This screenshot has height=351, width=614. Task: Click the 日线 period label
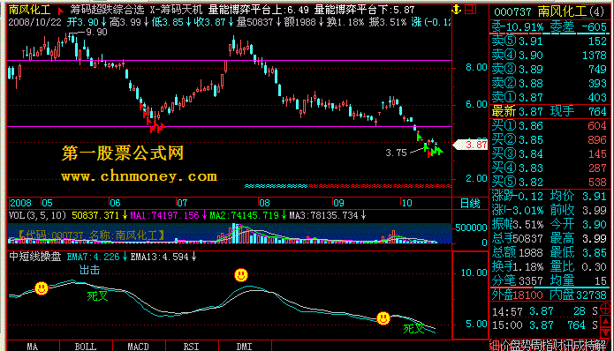[470, 203]
